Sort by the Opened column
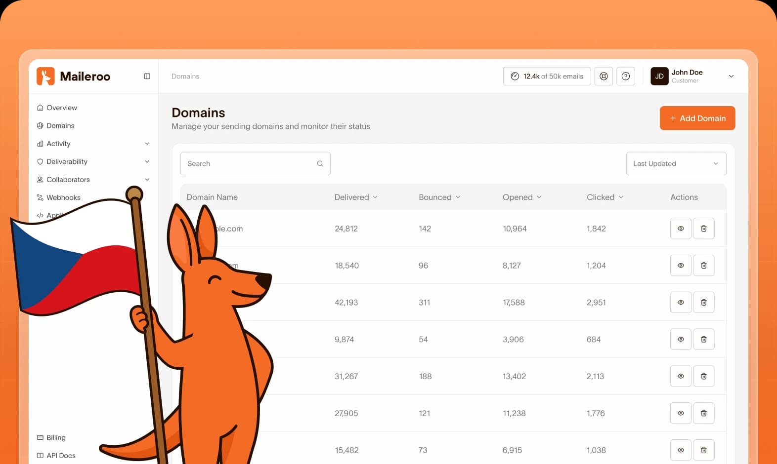Viewport: 777px width, 464px height. click(x=522, y=197)
